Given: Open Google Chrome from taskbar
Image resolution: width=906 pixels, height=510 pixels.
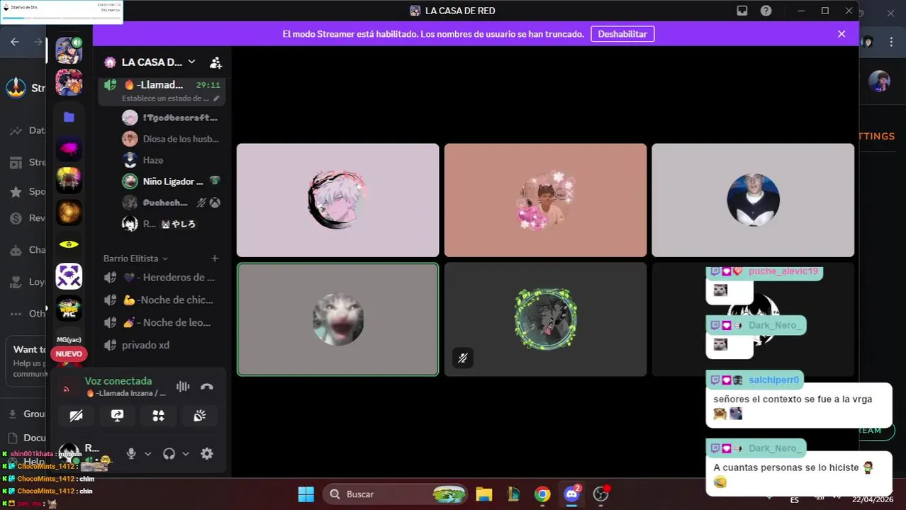Looking at the screenshot, I should click(x=542, y=494).
